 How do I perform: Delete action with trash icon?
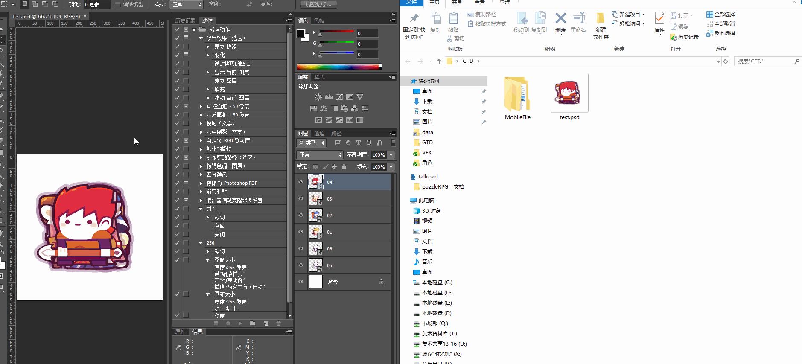coord(279,323)
